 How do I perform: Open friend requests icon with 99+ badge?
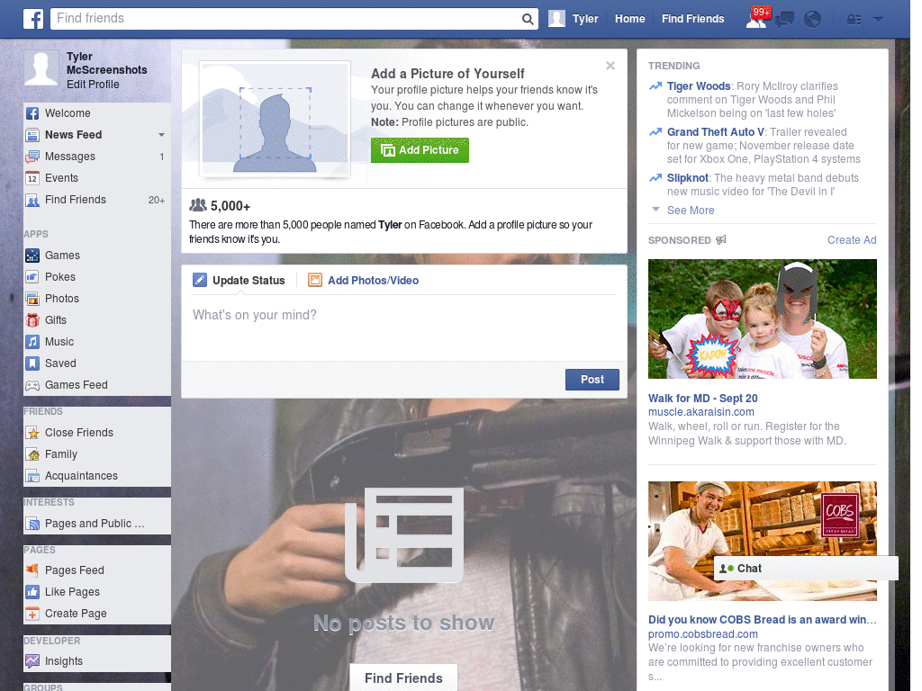click(x=757, y=18)
